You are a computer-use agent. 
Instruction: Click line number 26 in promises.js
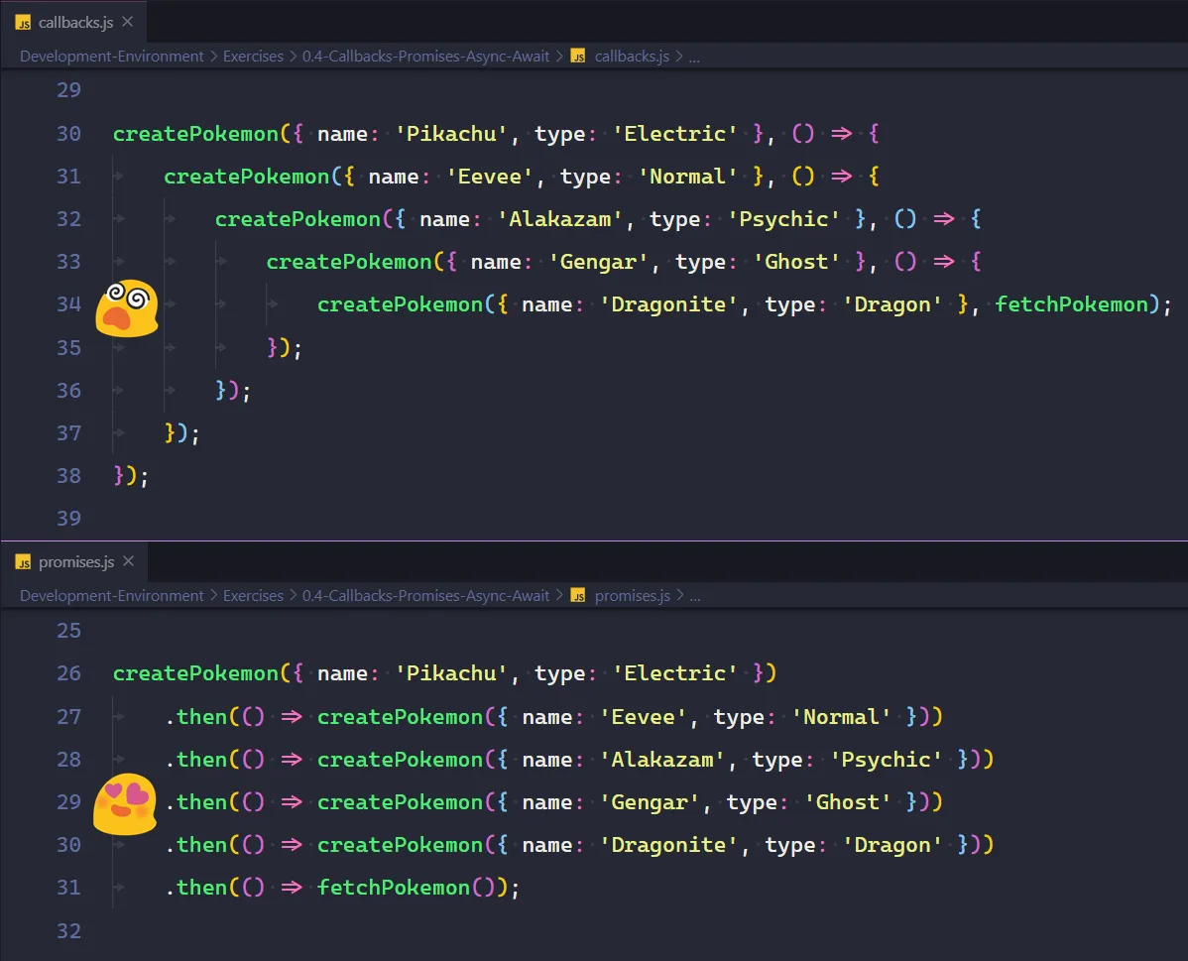pyautogui.click(x=69, y=673)
